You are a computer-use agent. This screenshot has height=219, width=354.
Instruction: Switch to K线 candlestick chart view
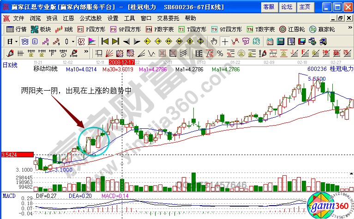tap(64, 29)
